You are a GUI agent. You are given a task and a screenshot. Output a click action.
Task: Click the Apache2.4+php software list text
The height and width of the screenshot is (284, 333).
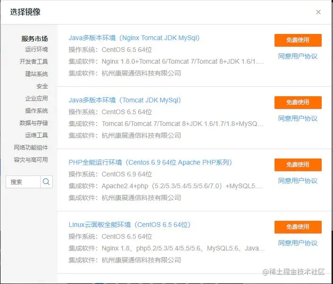(183, 186)
